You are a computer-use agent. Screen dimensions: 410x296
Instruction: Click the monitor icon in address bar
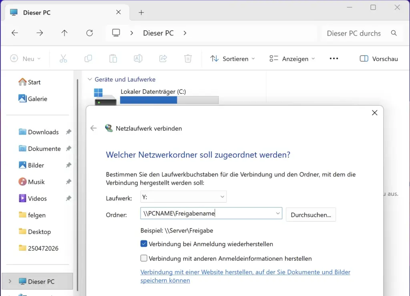[x=116, y=33]
